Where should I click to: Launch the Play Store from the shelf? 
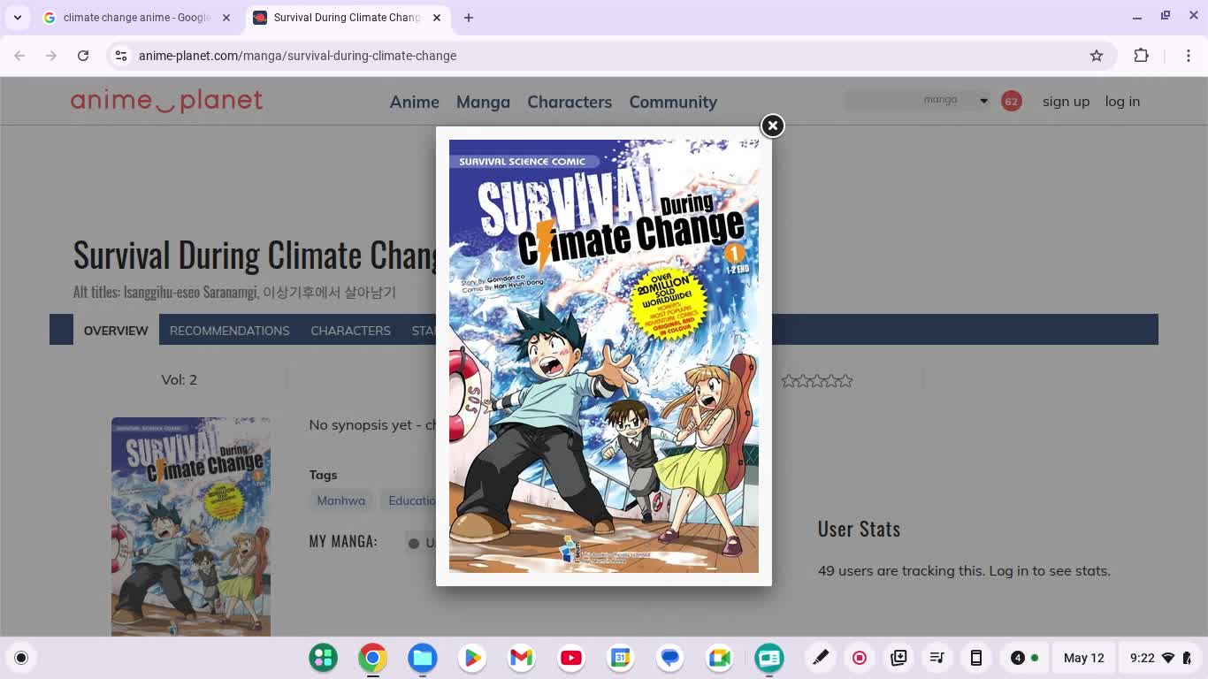pos(472,658)
